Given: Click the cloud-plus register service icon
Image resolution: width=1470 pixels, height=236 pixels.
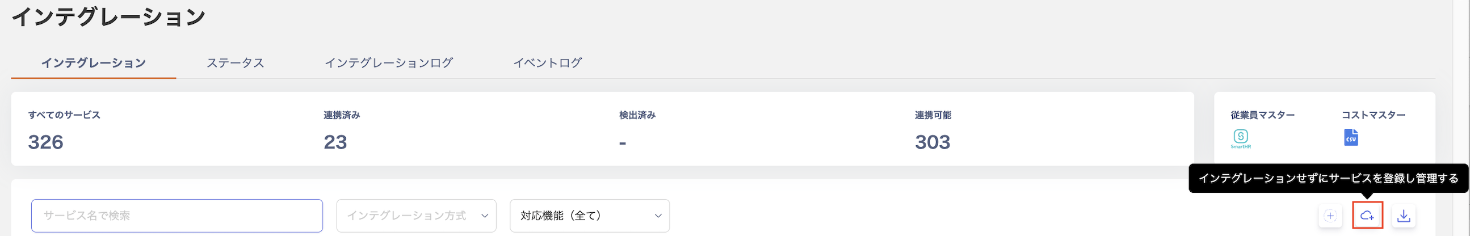Looking at the screenshot, I should [x=1367, y=216].
